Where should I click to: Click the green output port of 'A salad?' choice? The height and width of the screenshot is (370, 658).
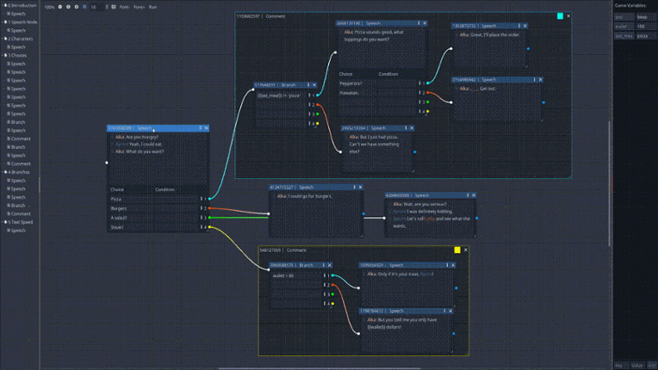(208, 218)
